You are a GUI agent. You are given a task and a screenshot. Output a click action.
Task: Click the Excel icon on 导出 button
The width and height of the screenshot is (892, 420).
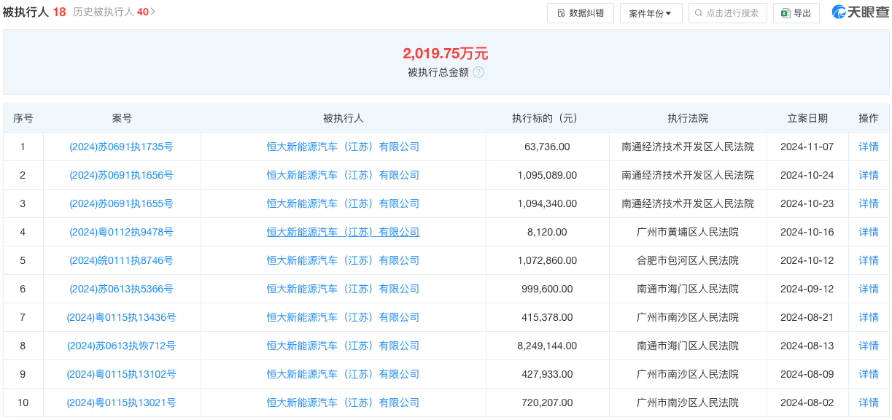(x=786, y=13)
